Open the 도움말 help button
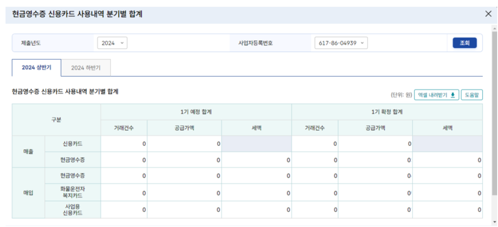 coord(472,95)
